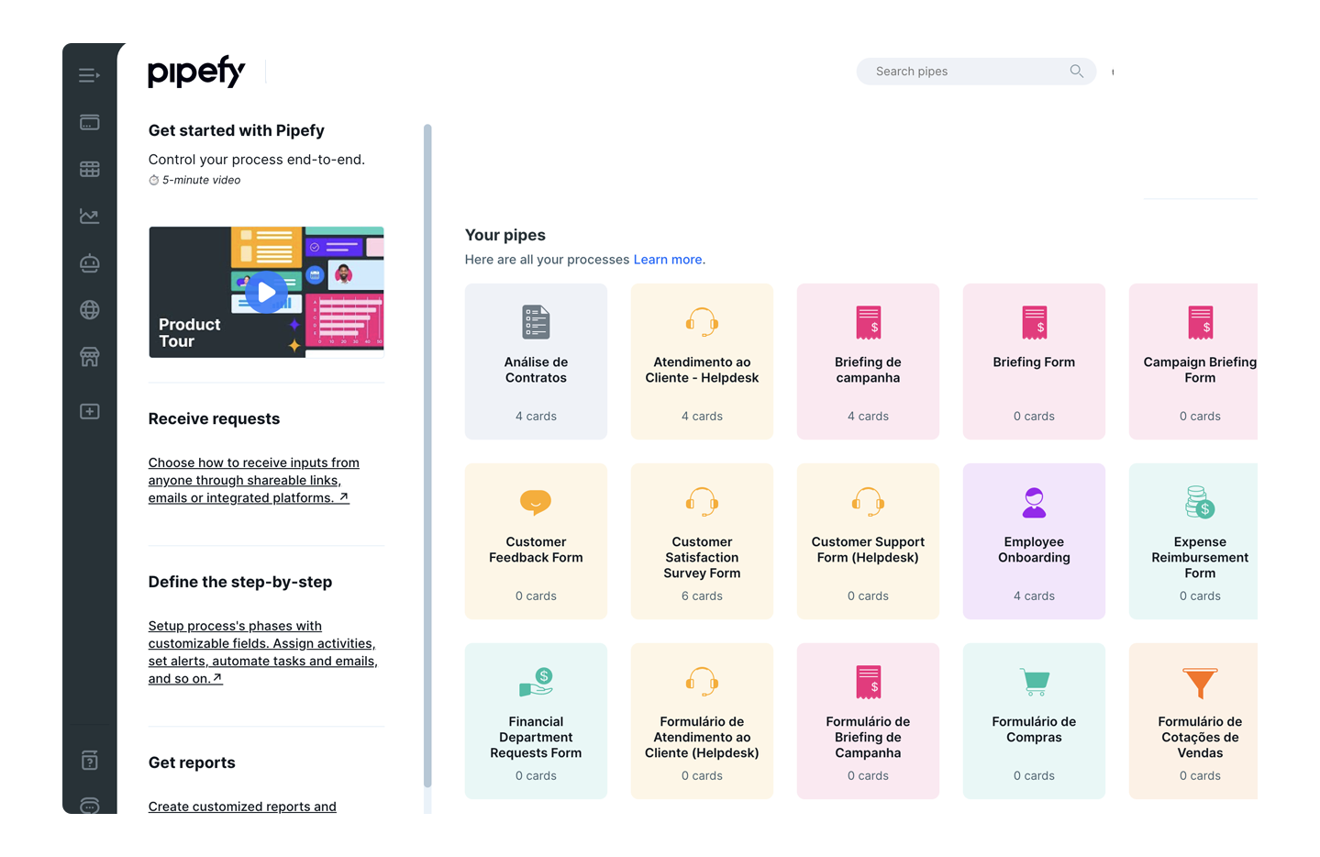Image resolution: width=1320 pixels, height=857 pixels.
Task: Open the storefront templates icon in sidebar
Action: click(x=89, y=357)
